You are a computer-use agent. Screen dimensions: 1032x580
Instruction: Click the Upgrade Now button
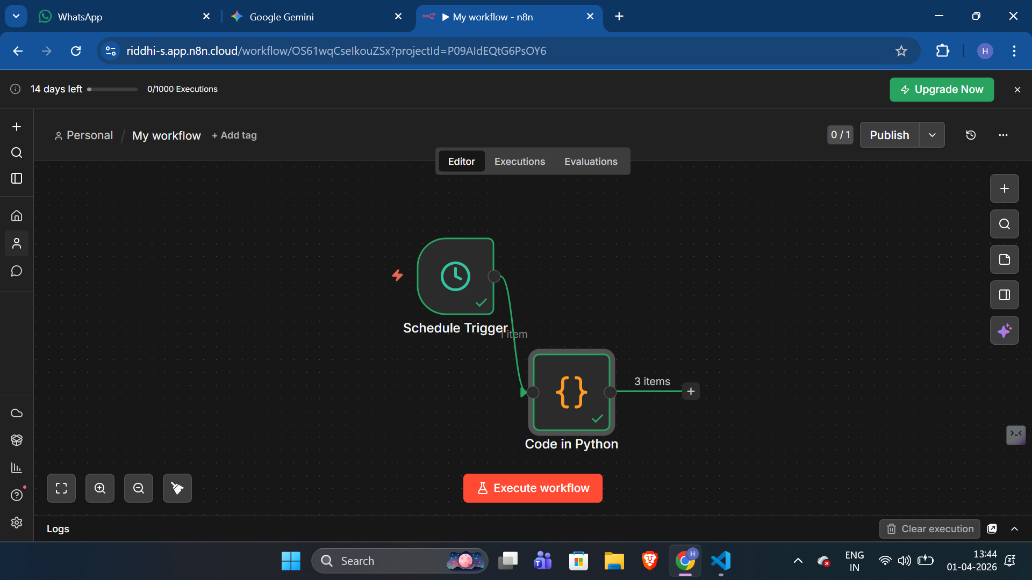point(942,90)
